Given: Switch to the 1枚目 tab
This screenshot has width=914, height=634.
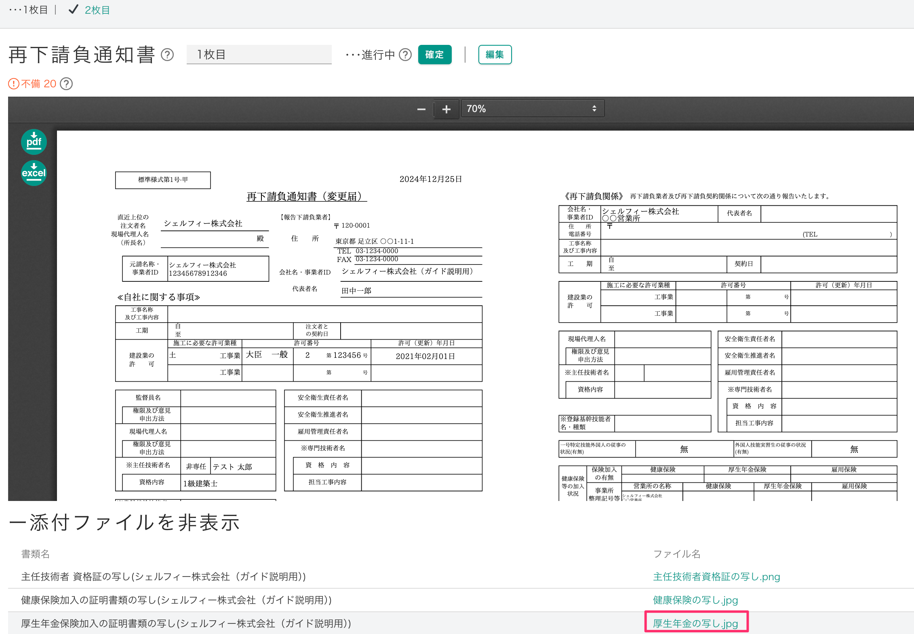Looking at the screenshot, I should coord(35,10).
